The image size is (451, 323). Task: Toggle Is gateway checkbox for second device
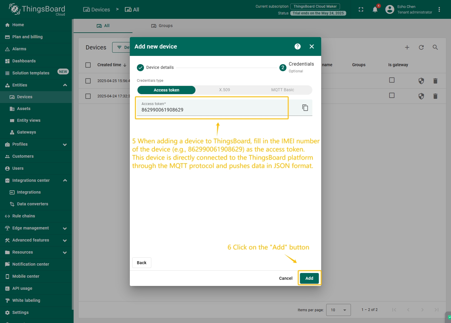pyautogui.click(x=392, y=95)
